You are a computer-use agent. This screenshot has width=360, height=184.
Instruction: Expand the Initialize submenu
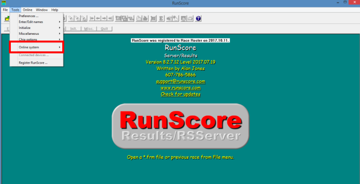(x=25, y=28)
